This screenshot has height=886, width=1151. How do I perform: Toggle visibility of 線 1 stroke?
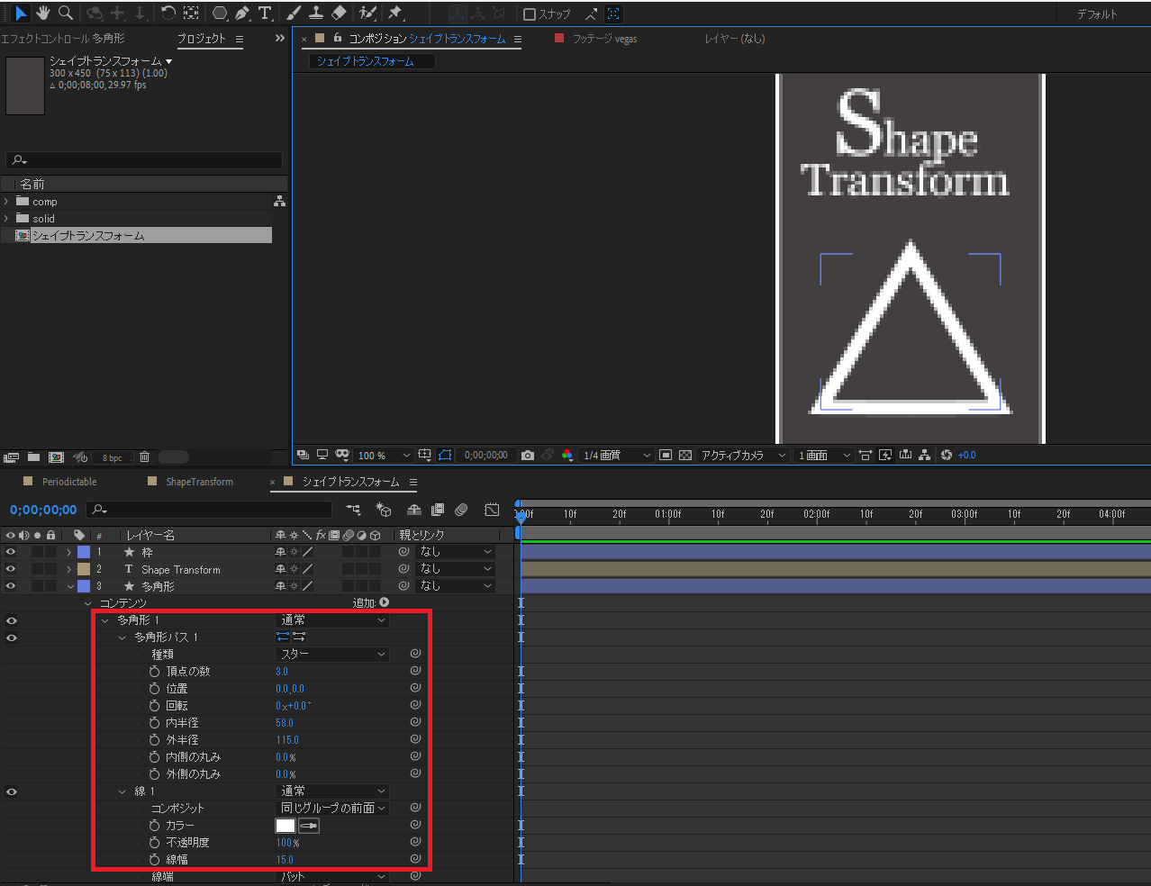[11, 791]
